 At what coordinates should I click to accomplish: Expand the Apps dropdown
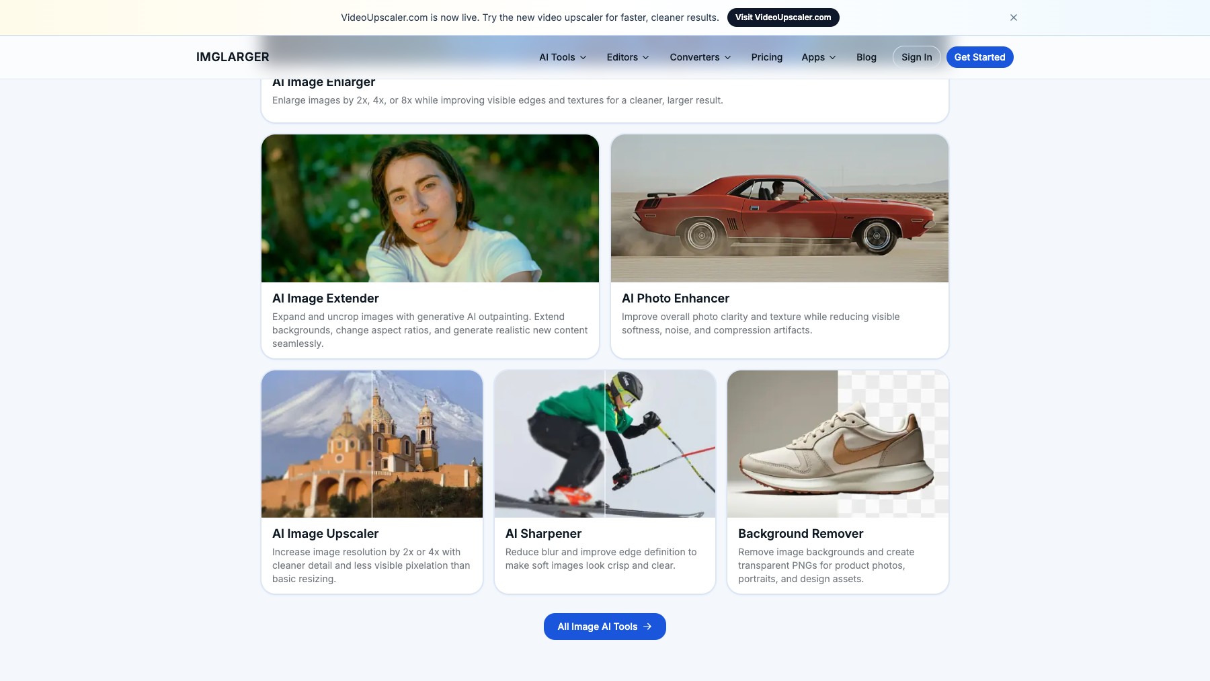819,57
